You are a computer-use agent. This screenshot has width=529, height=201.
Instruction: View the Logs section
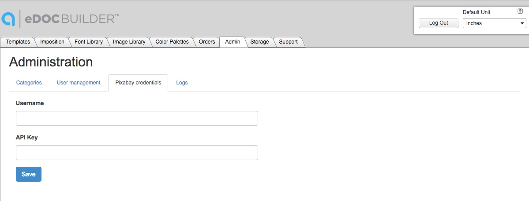182,83
